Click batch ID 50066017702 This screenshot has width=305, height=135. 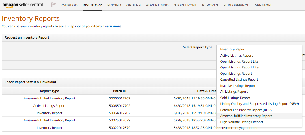[x=120, y=98]
